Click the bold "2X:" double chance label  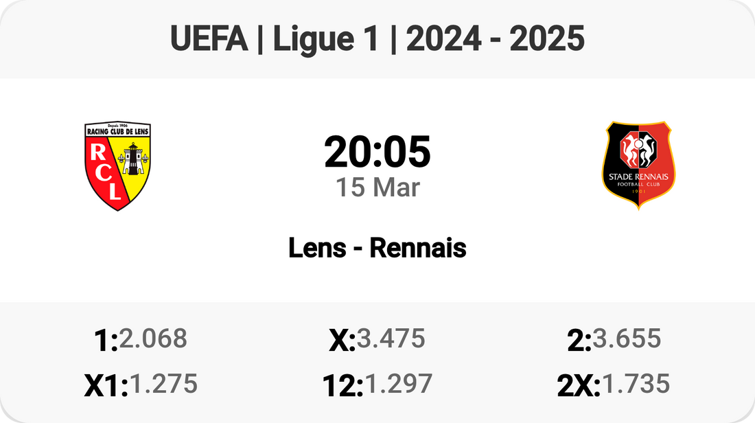click(x=579, y=386)
